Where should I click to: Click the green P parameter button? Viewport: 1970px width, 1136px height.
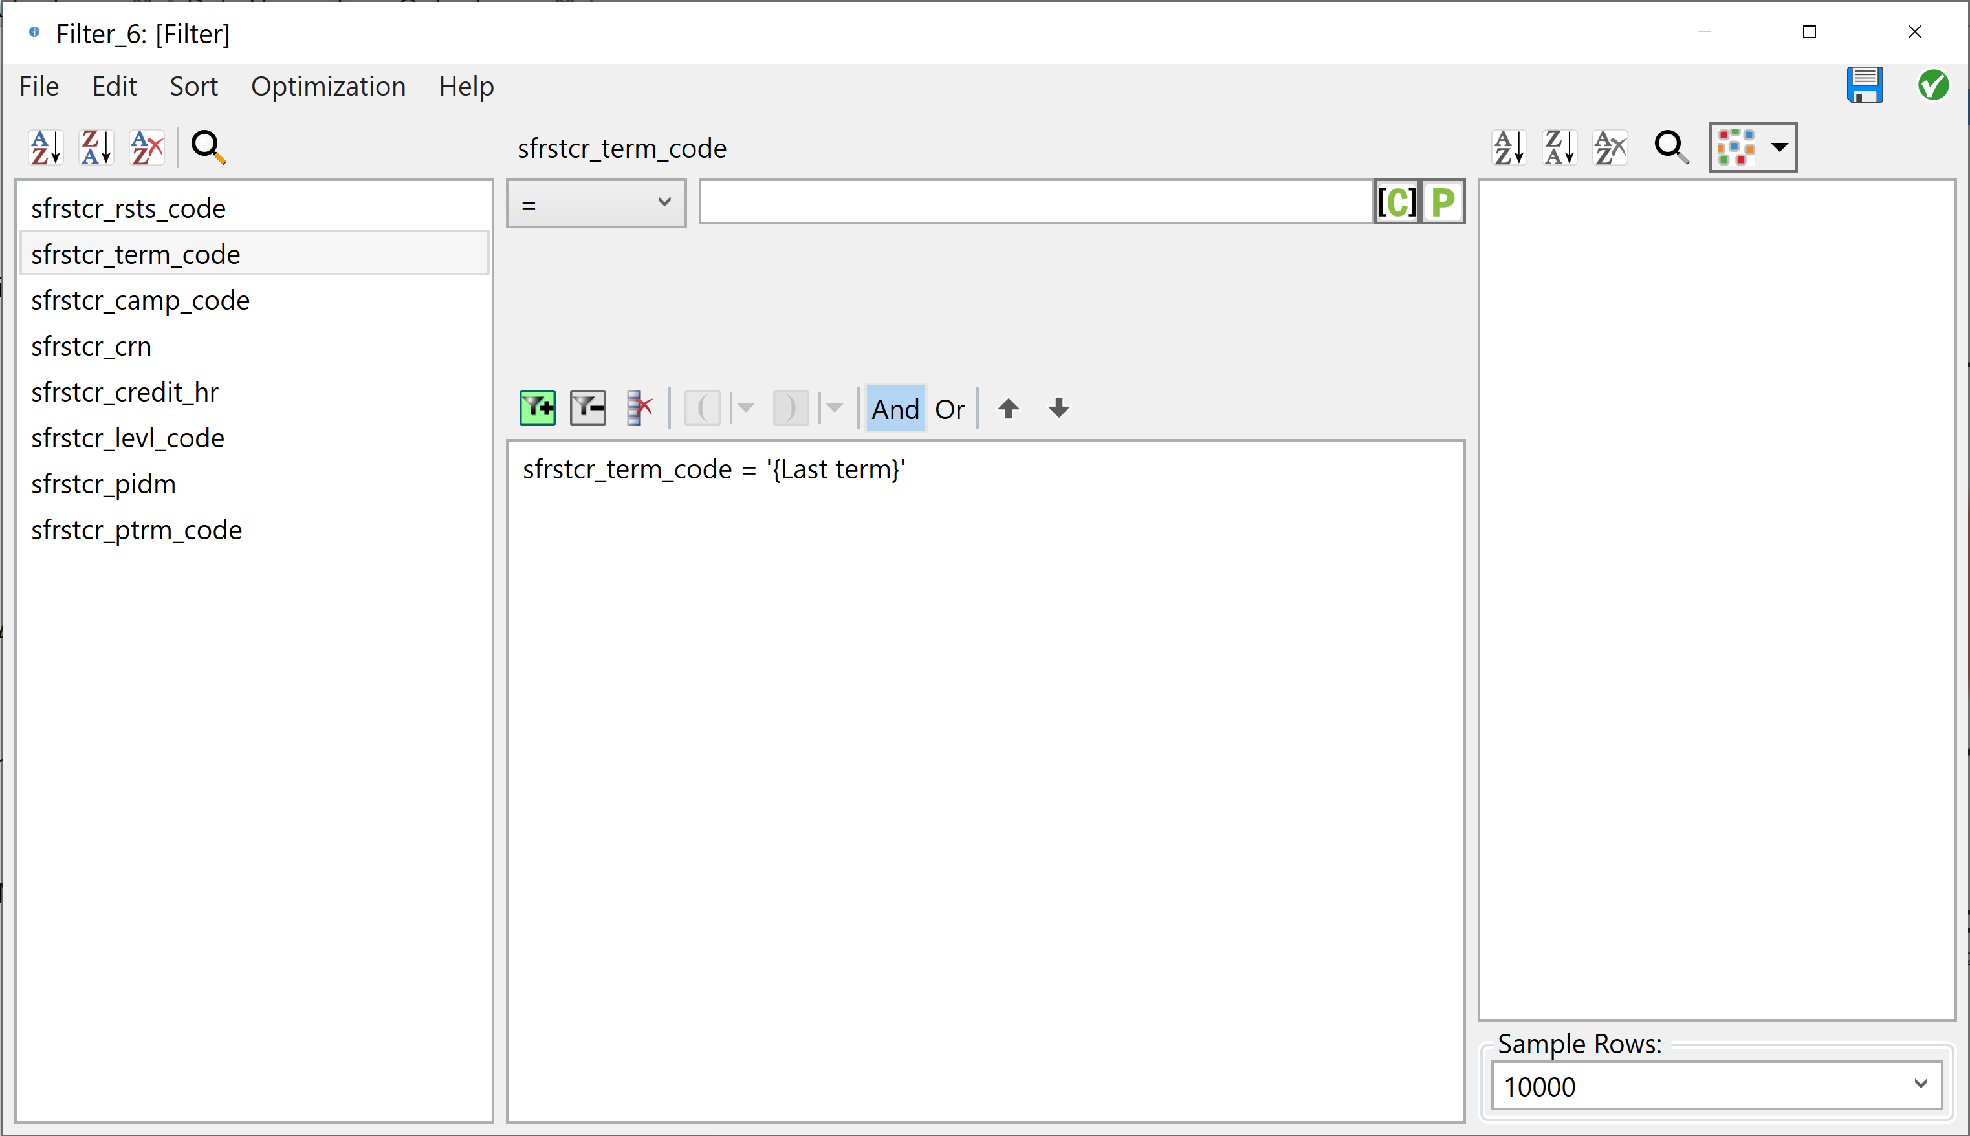tap(1443, 202)
